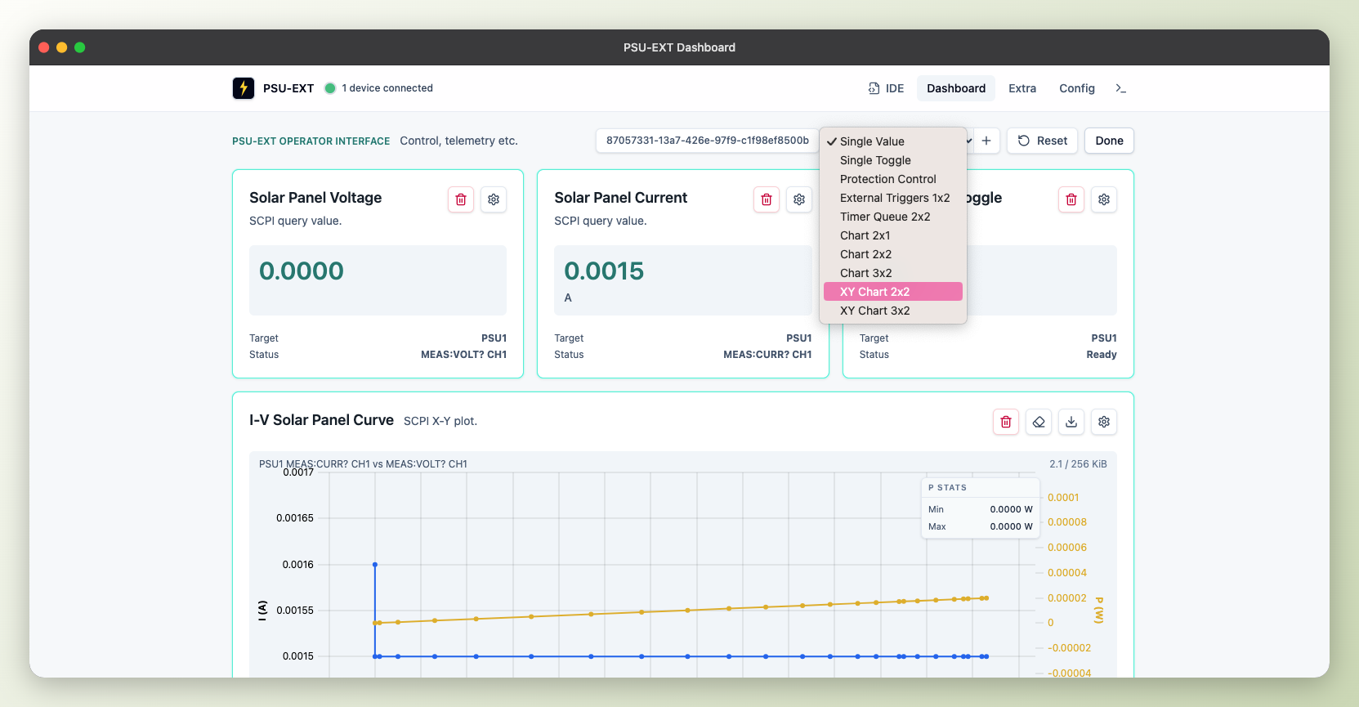Click the 2.1 / 256 KiB buffer label
Image resolution: width=1359 pixels, height=707 pixels.
pos(1078,464)
